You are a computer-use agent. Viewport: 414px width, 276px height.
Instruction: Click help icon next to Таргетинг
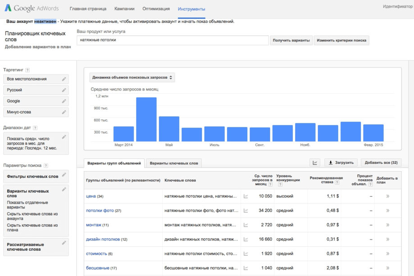point(27,70)
